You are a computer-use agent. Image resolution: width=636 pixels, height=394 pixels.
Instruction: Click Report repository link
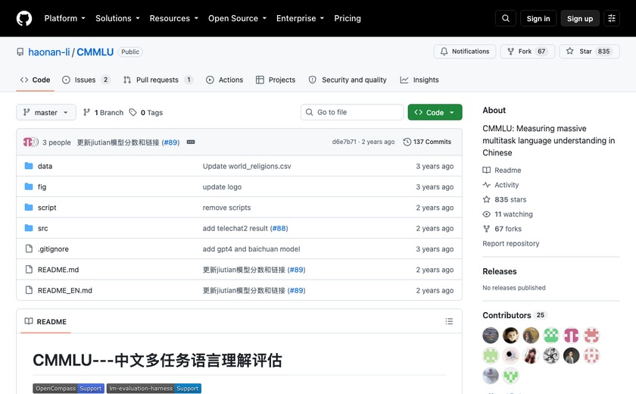click(510, 243)
